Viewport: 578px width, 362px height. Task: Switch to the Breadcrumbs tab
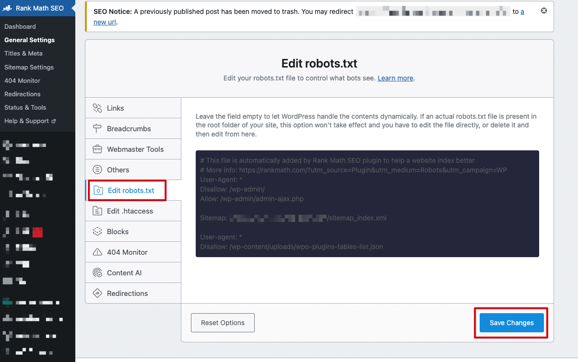click(x=133, y=129)
